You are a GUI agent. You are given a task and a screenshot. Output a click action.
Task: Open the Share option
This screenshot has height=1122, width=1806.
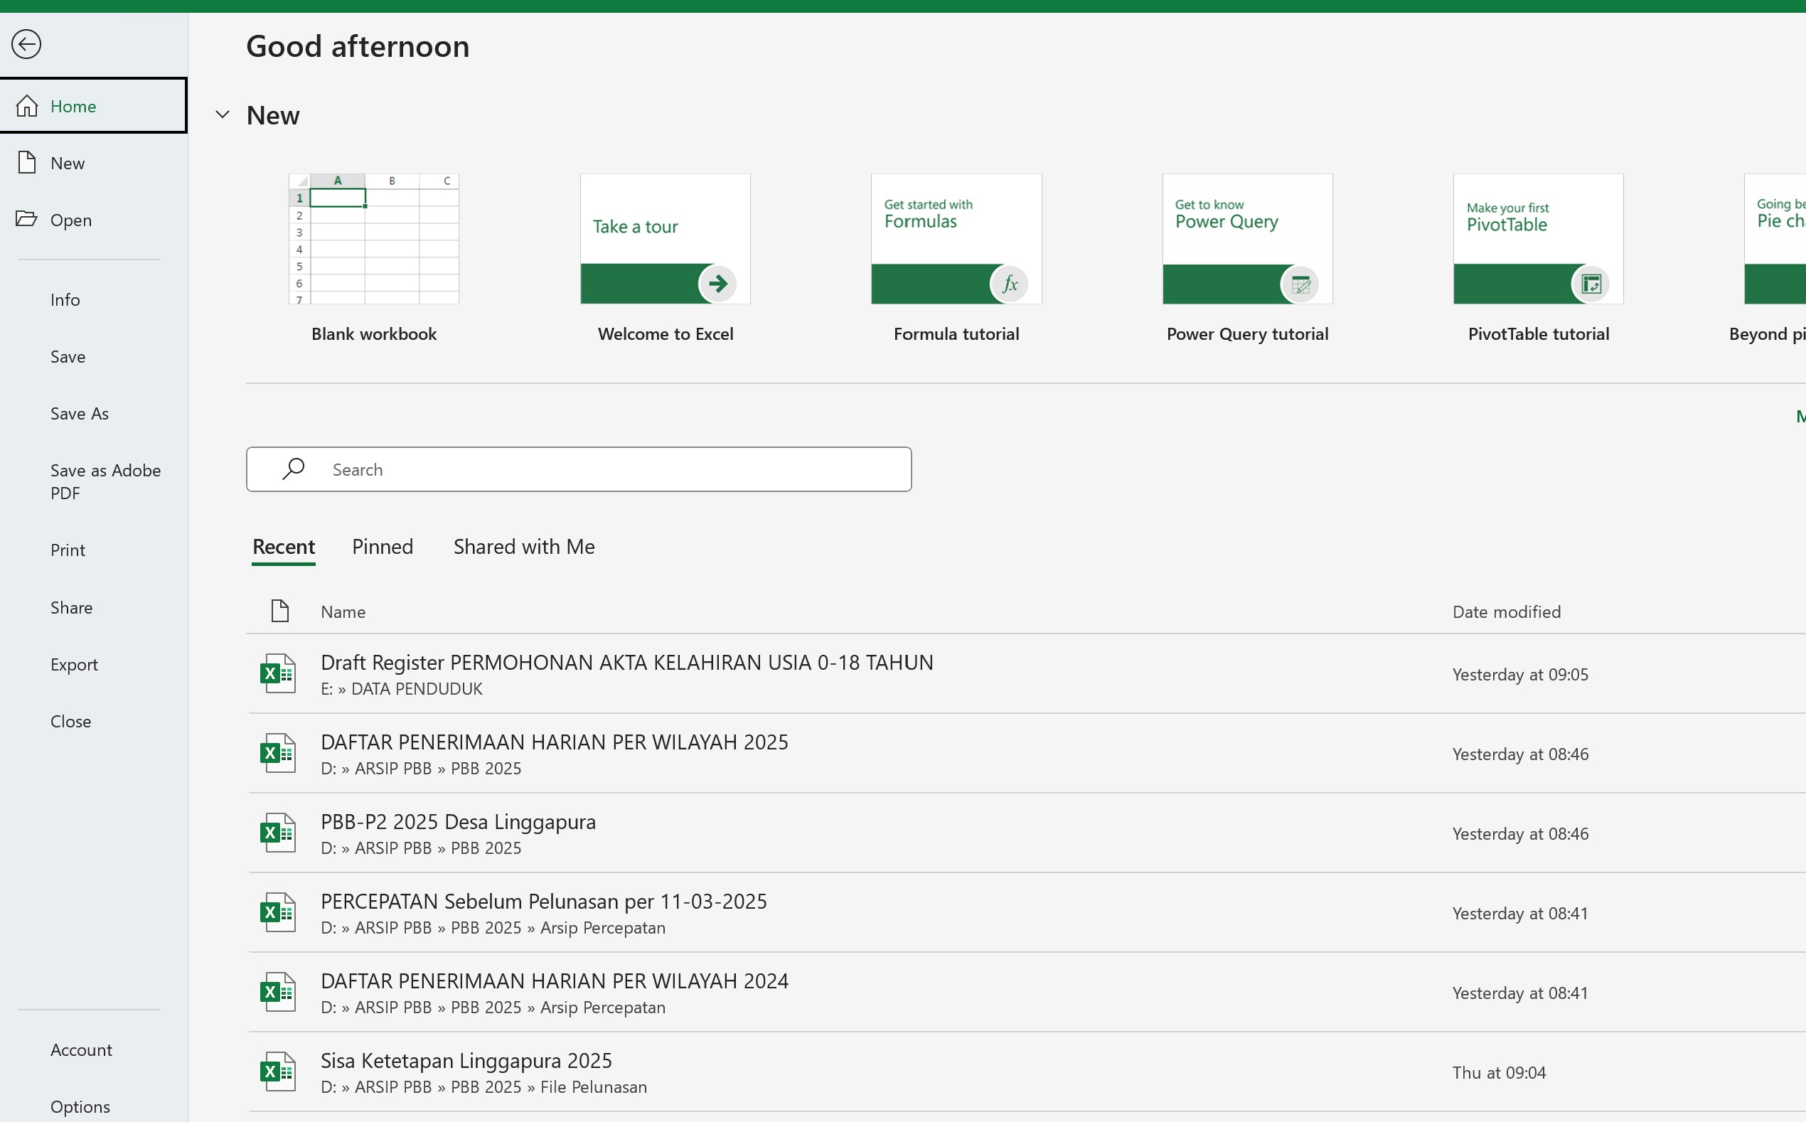click(x=93, y=608)
